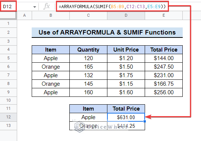Click the 'Orange' cell in row 6
This screenshot has height=141, width=201.
click(x=51, y=67)
